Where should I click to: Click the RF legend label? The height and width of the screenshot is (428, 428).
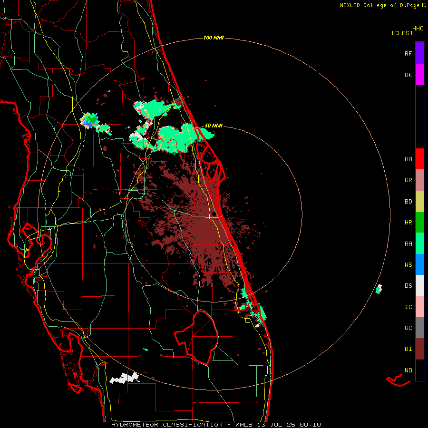[408, 53]
